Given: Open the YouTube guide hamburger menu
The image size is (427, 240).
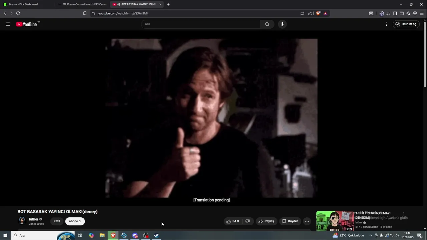Looking at the screenshot, I should 8,24.
